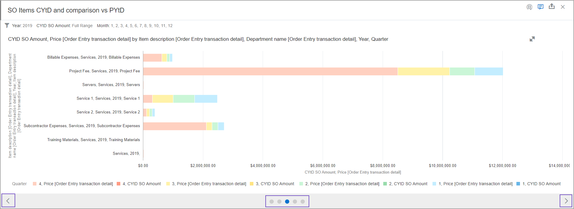Click the Project Fee quarter 1 blue segment
This screenshot has width=574, height=209.
(x=489, y=71)
